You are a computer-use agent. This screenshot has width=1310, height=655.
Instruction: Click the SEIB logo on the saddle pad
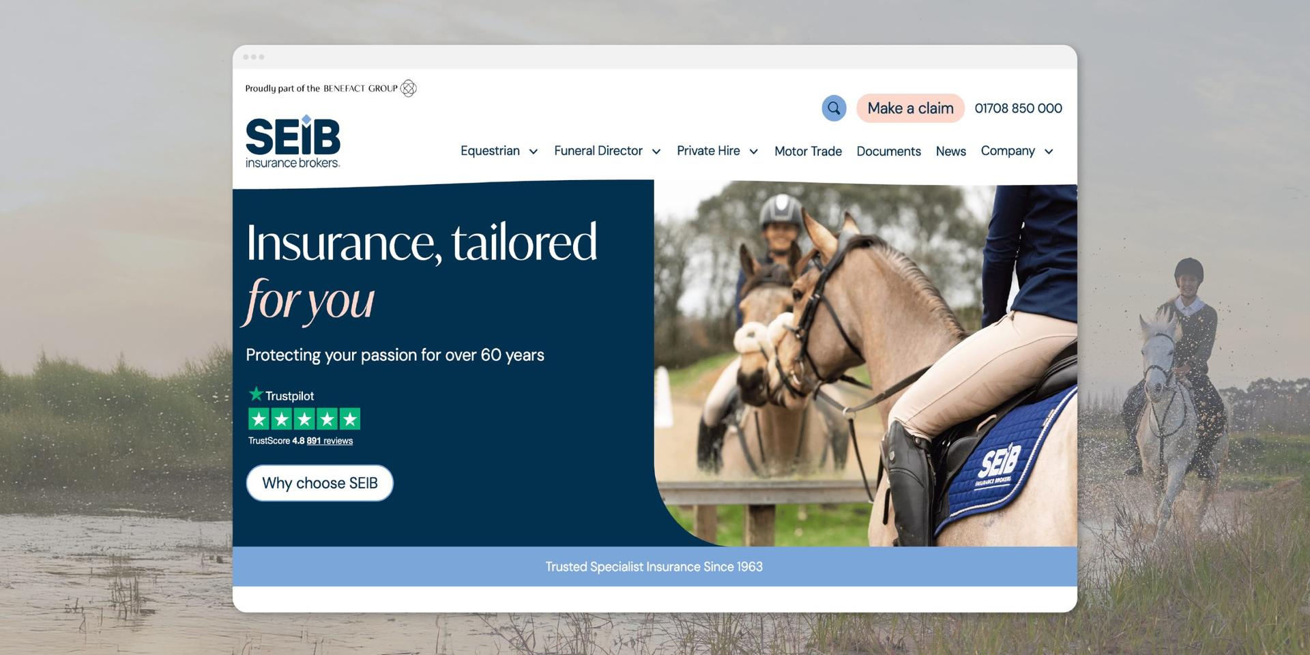coord(999,464)
